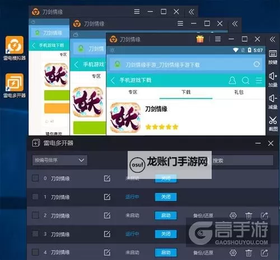This screenshot has width=280, height=260.
Task: Switch to the 下载 tab
Action: click(x=186, y=92)
